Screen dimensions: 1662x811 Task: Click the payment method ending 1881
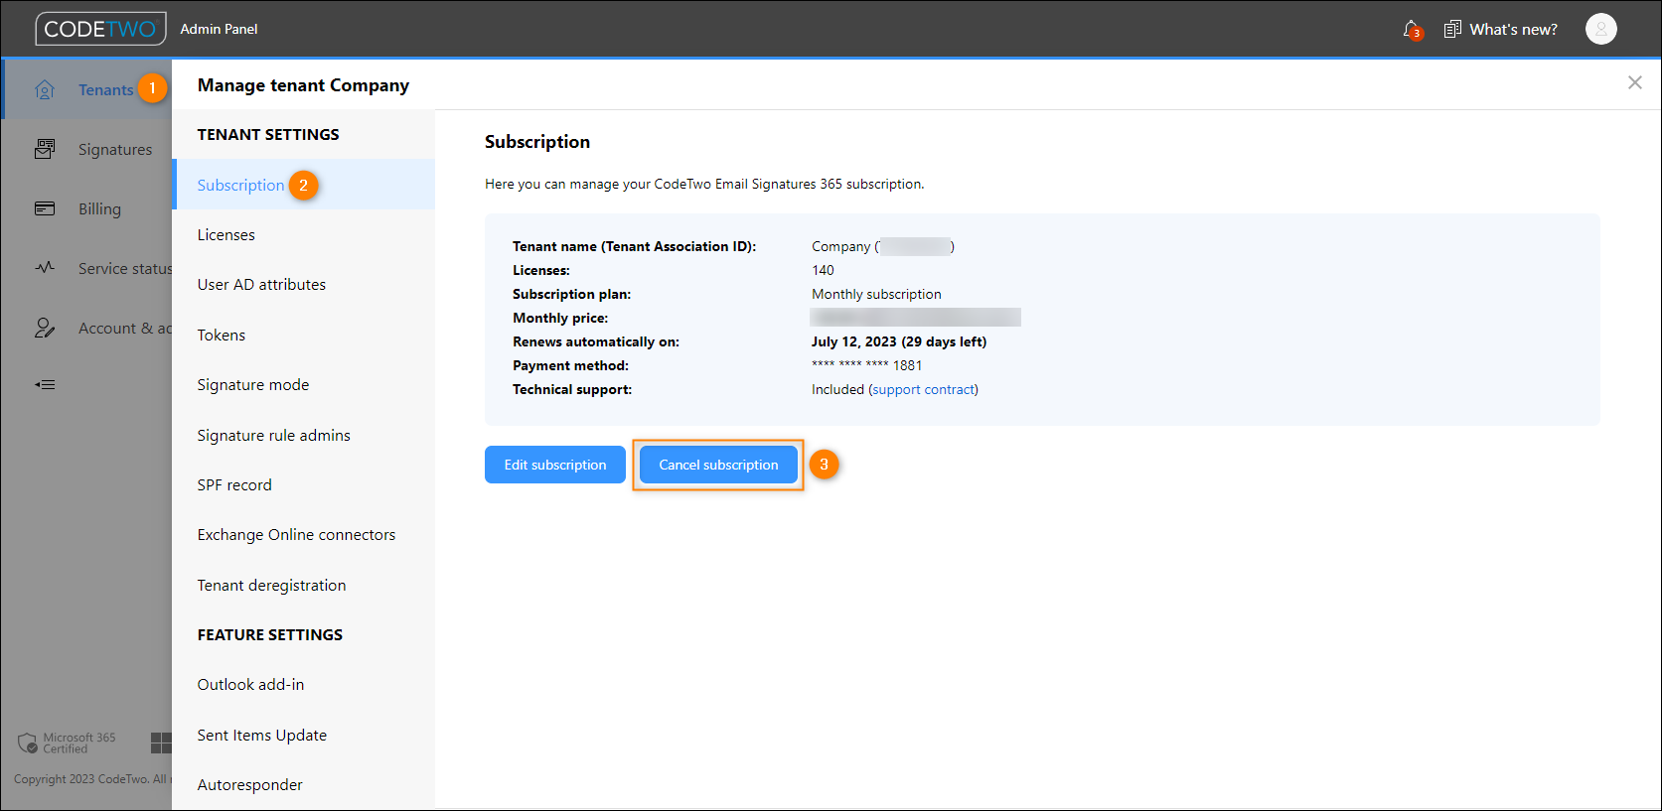point(866,365)
